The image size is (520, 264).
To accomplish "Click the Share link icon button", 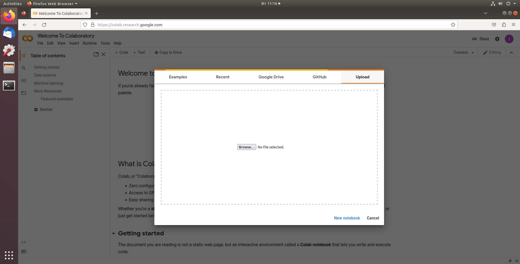I will click(481, 39).
